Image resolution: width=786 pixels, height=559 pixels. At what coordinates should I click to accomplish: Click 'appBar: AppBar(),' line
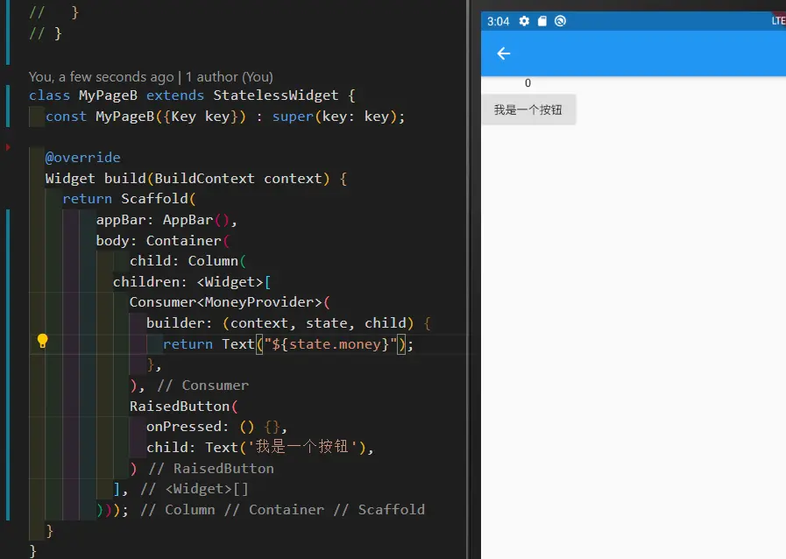tap(166, 220)
